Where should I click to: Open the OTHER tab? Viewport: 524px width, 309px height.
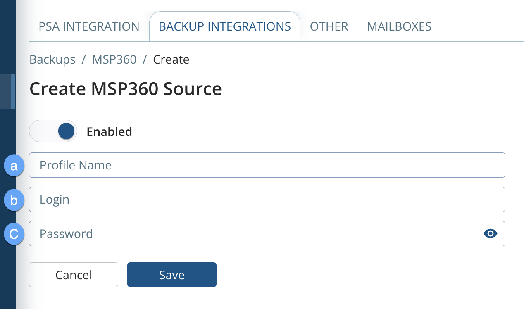coord(329,26)
